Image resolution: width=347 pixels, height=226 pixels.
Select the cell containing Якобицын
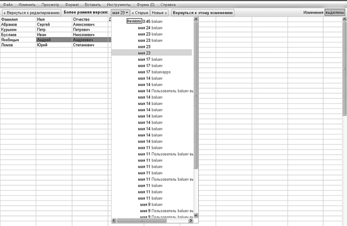click(17, 40)
